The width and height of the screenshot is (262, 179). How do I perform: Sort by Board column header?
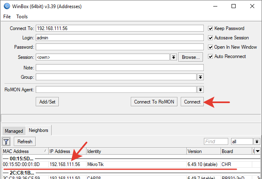pyautogui.click(x=236, y=151)
